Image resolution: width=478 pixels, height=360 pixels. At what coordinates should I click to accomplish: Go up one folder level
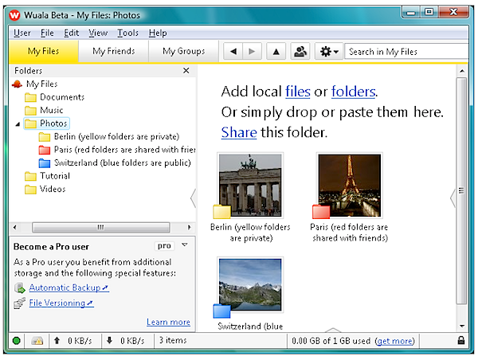(x=276, y=51)
